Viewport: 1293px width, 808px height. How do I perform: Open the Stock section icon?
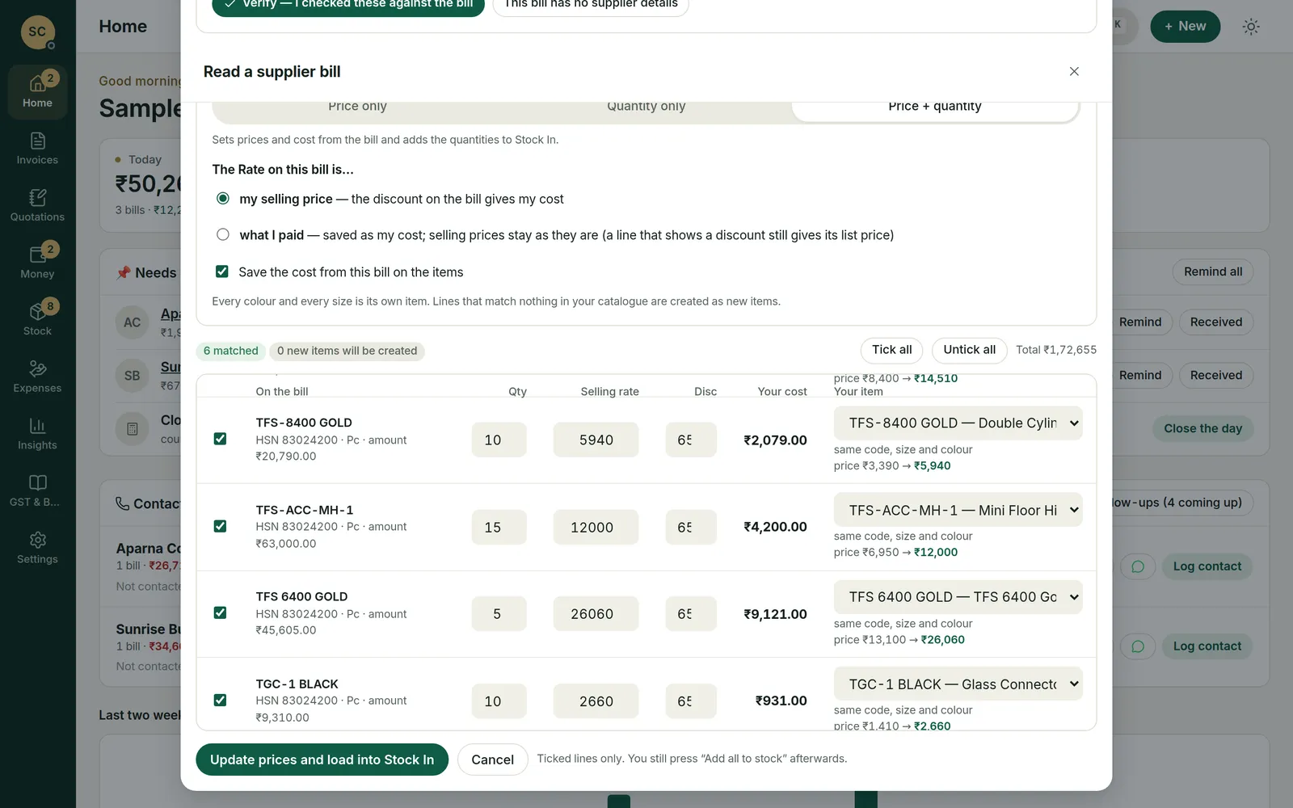[37, 319]
